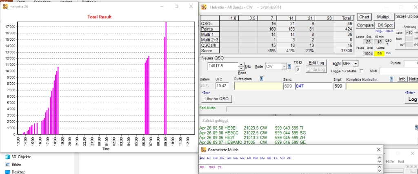Screen dimensions: 418x174
Task: Click the Log button
Action: point(411,99)
